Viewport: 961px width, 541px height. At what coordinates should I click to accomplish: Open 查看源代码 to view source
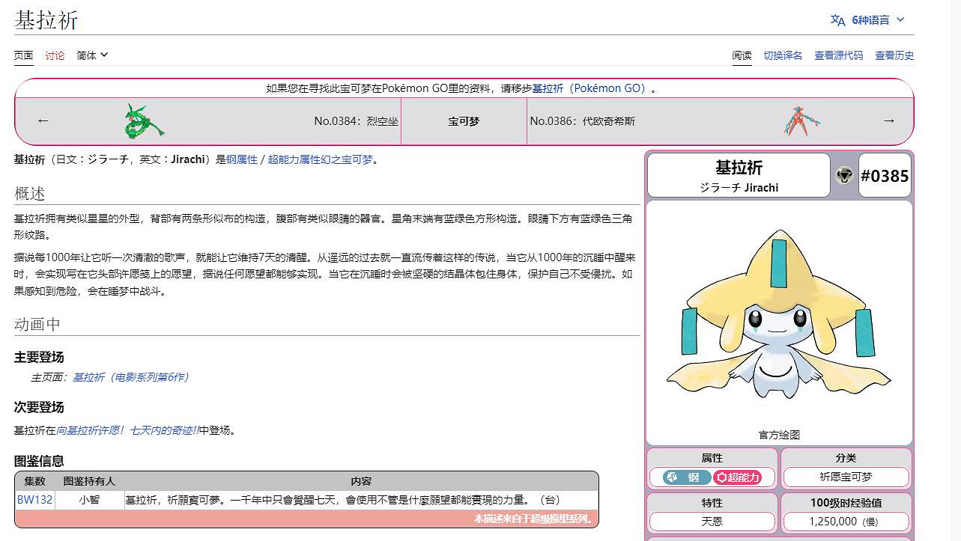(x=838, y=55)
